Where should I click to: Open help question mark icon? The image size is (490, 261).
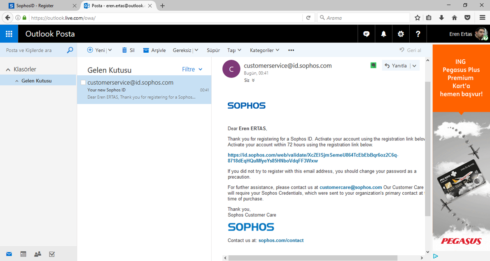pos(418,34)
